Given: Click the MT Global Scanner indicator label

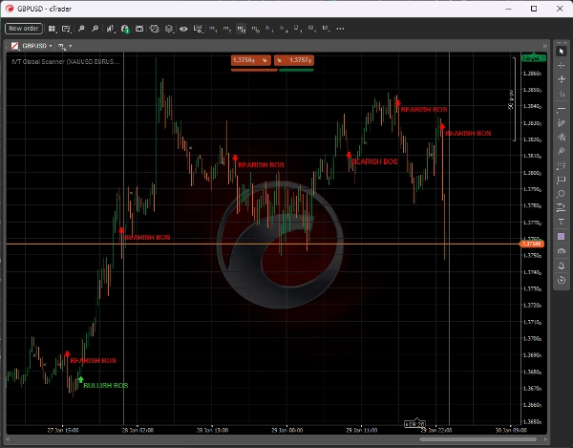Looking at the screenshot, I should [66, 62].
